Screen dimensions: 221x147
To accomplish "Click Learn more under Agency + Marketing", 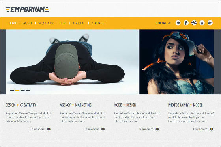I will point(92,129).
